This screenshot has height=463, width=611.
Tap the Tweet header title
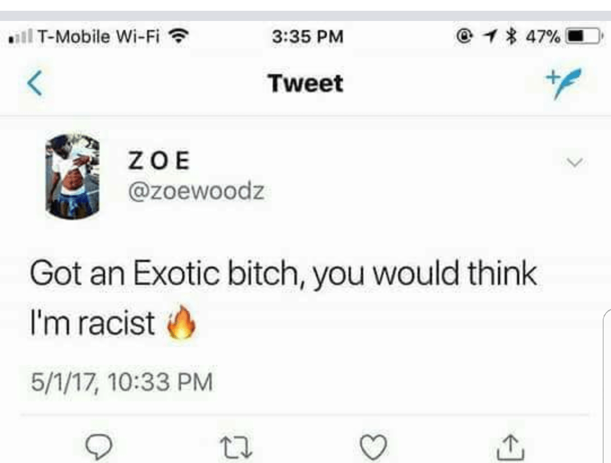[305, 83]
